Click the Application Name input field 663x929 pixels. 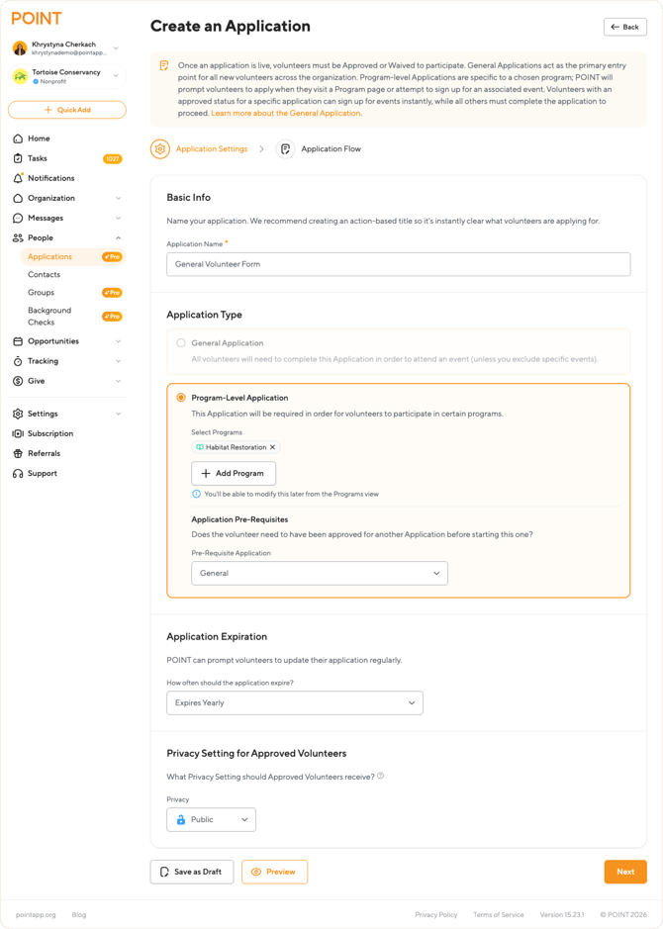(398, 264)
